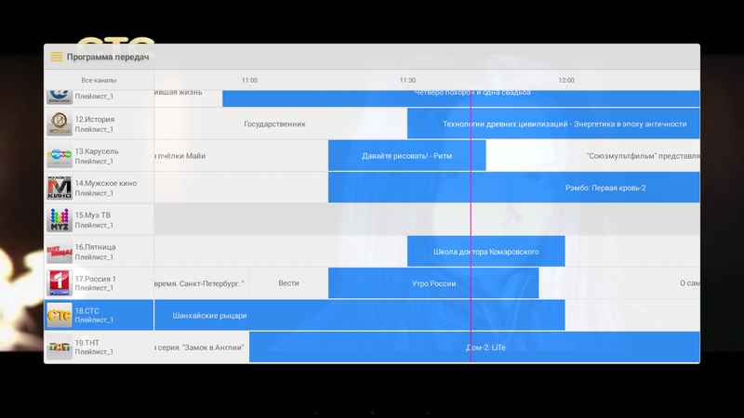Open 'Давайте рисовать! - Ритм' programme
This screenshot has width=744, height=418.
point(406,155)
